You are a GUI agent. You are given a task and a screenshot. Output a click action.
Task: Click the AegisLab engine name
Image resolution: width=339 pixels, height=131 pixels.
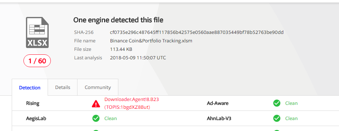(x=36, y=118)
